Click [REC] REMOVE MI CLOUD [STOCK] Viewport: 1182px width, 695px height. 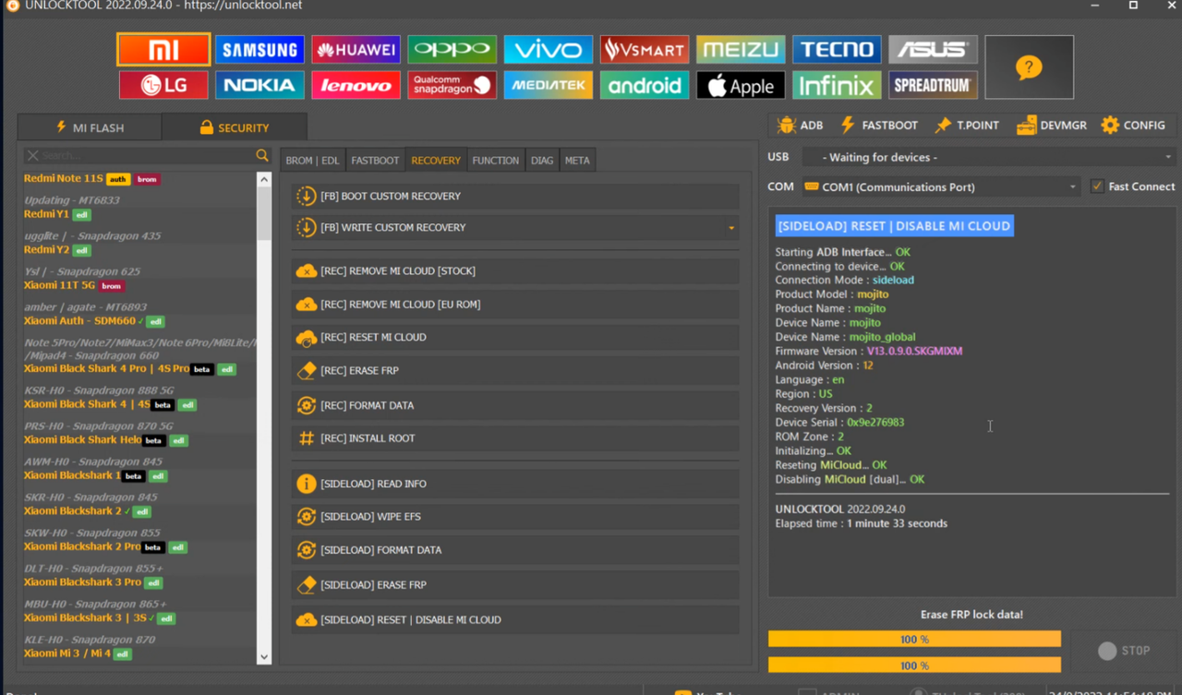coord(515,271)
